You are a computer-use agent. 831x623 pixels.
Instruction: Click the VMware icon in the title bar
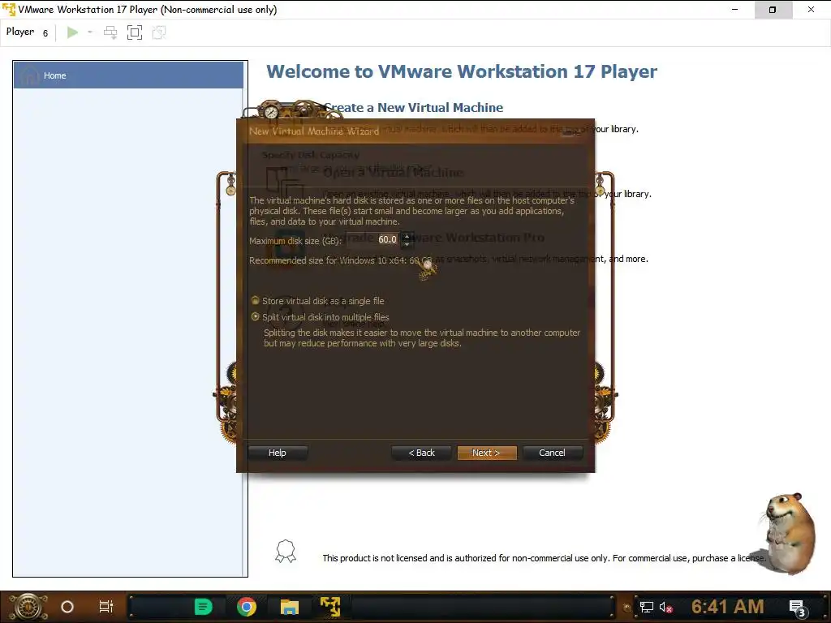point(9,10)
